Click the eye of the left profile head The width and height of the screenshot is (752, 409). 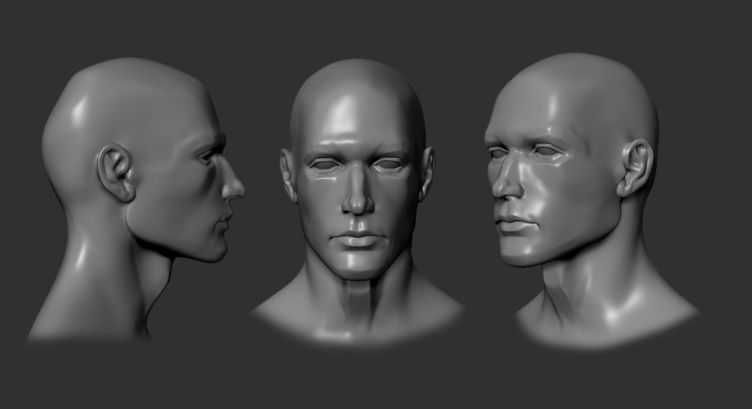[207, 159]
